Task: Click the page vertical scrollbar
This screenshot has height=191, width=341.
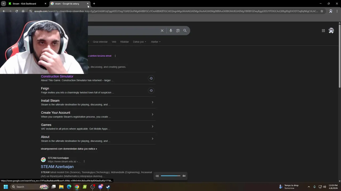Action: 339,56
